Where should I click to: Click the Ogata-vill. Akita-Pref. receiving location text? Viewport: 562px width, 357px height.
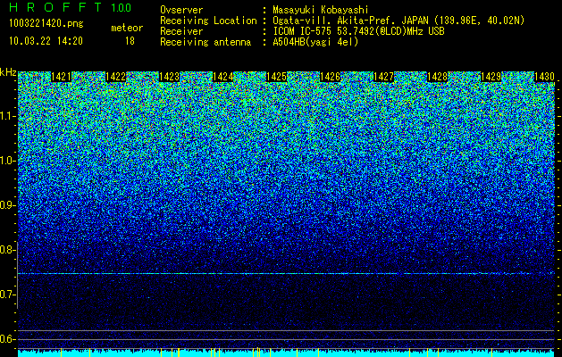(398, 21)
